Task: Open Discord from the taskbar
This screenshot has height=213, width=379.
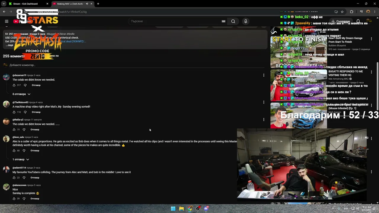Action: pyautogui.click(x=206, y=209)
